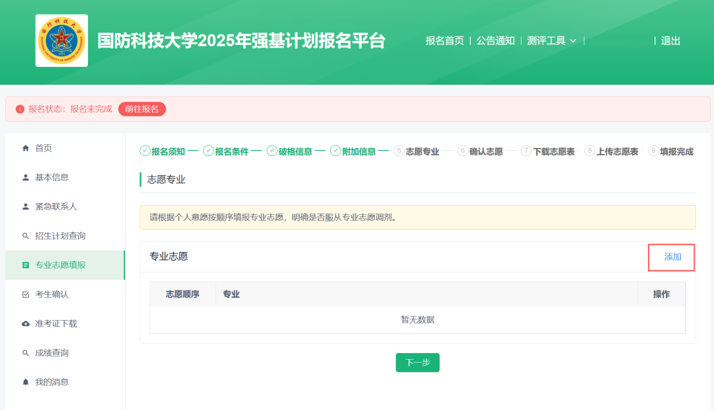Click the 上传志愿表 step label
714x410 pixels.
[617, 151]
